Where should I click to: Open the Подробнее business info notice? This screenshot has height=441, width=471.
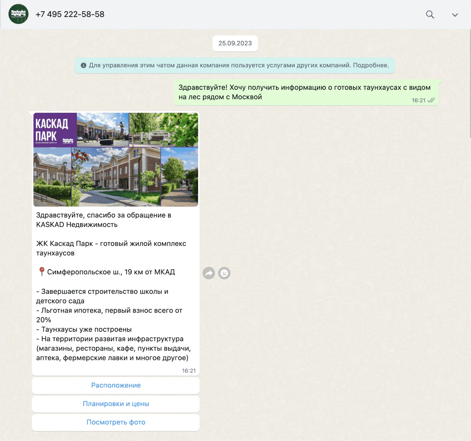click(371, 65)
